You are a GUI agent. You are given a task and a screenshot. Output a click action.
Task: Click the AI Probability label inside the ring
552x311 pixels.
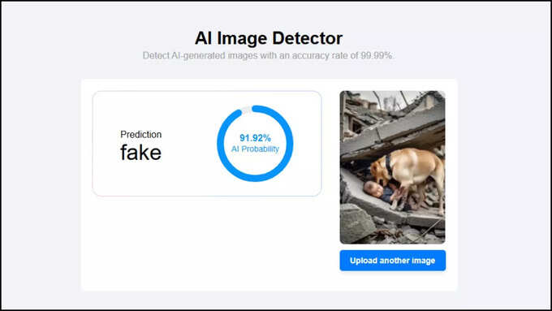pos(255,149)
